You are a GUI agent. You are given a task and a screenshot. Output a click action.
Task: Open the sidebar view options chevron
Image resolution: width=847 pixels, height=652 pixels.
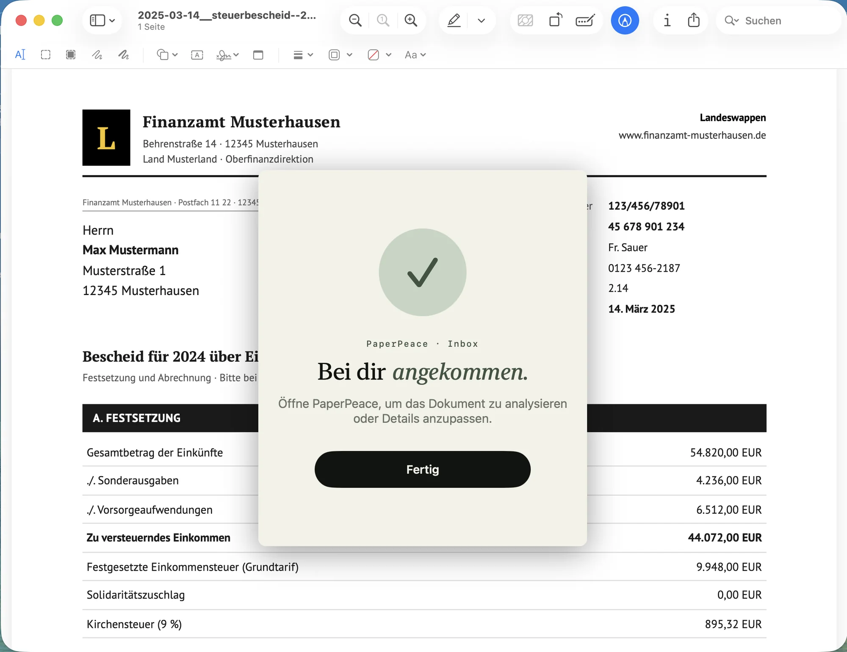click(112, 20)
